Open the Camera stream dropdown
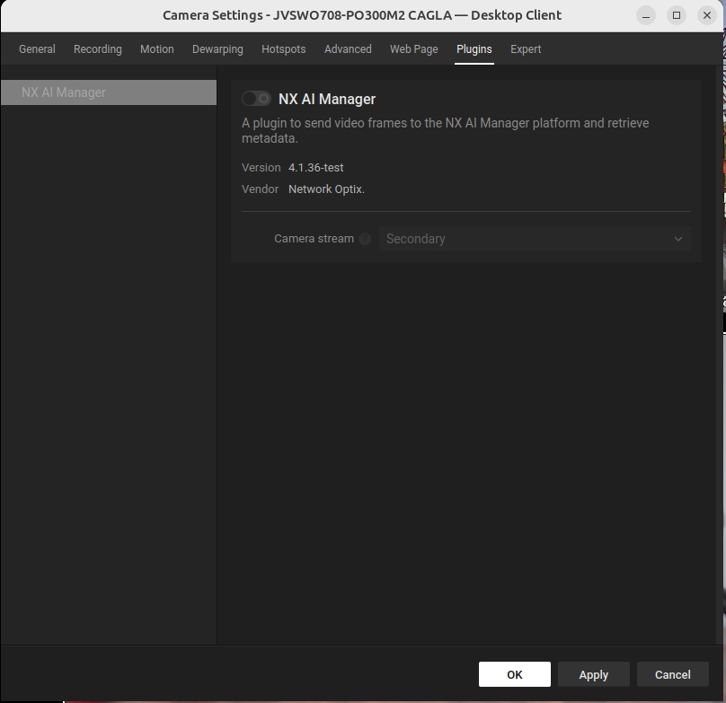The image size is (726, 703). (534, 239)
